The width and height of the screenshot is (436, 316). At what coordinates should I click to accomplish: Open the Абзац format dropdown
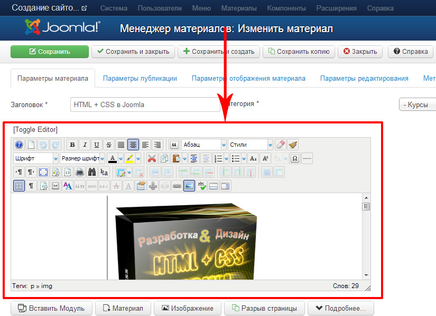pos(203,145)
